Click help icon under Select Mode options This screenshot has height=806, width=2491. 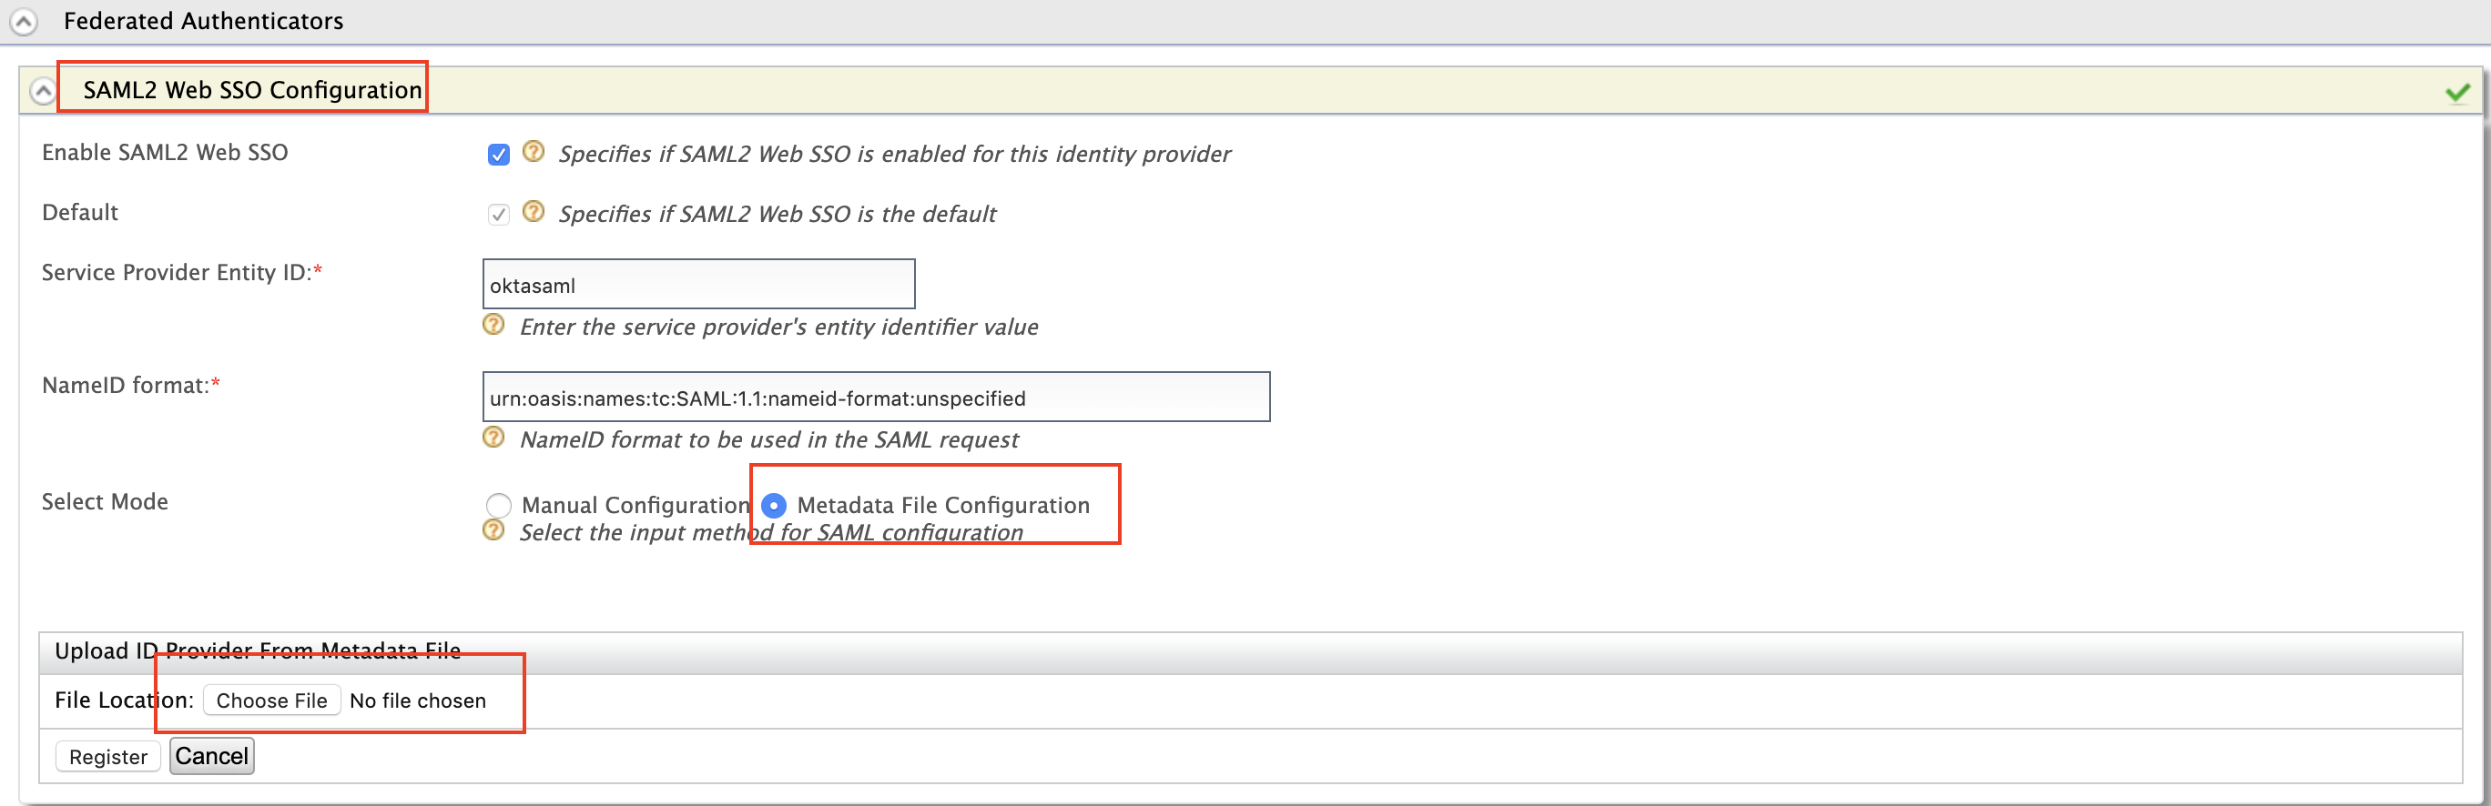493,530
